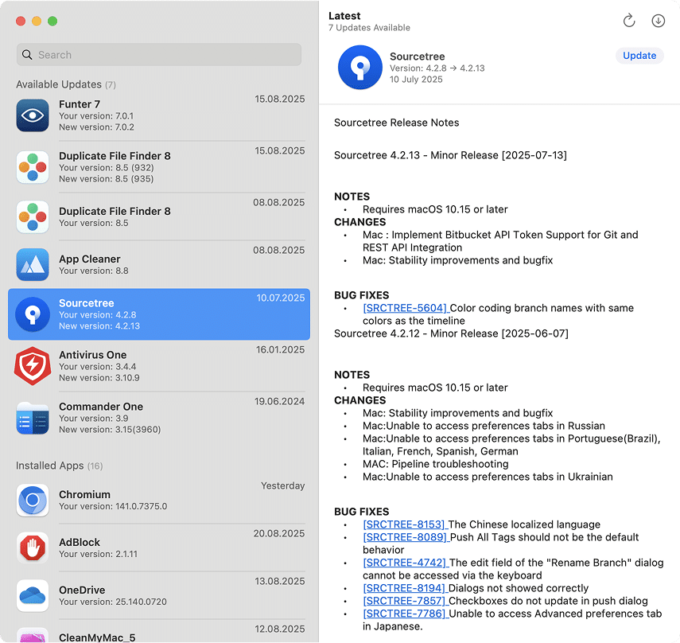Click the refresh updates icon
Screen dimensions: 680x643
[629, 21]
